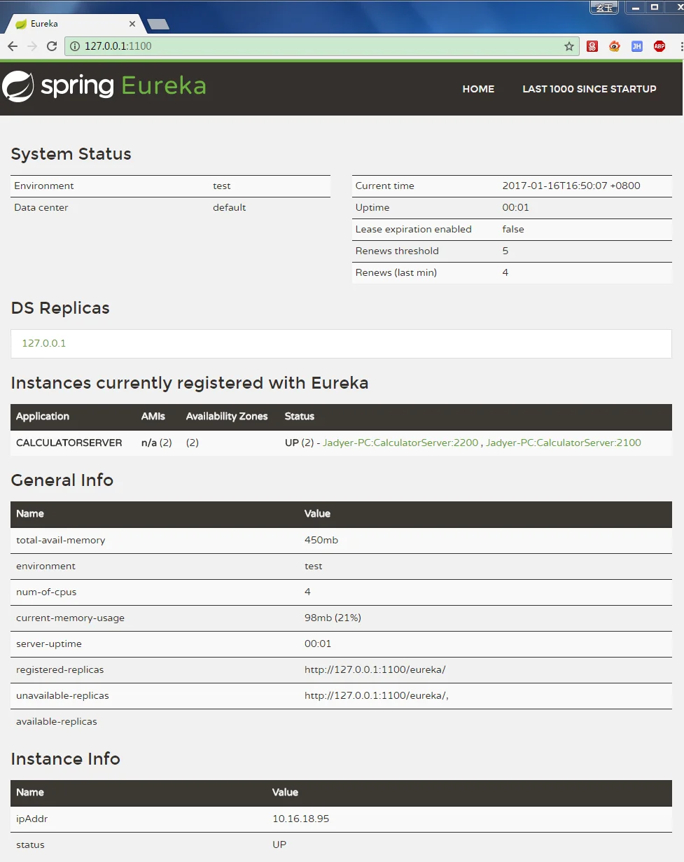This screenshot has height=862, width=684.
Task: Click the browser forward arrow
Action: click(32, 46)
